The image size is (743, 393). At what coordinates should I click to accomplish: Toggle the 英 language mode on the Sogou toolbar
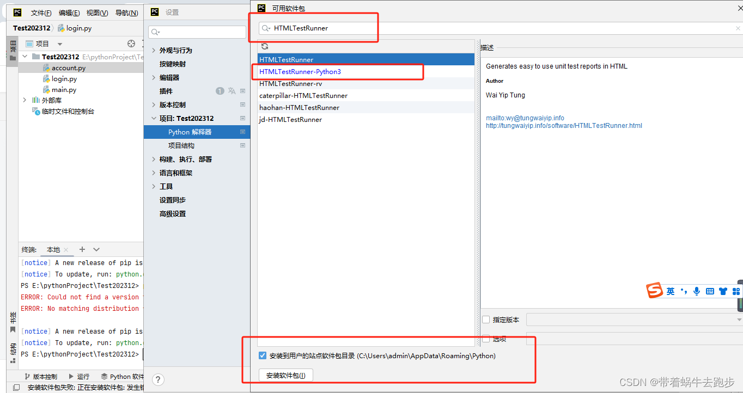click(x=671, y=291)
